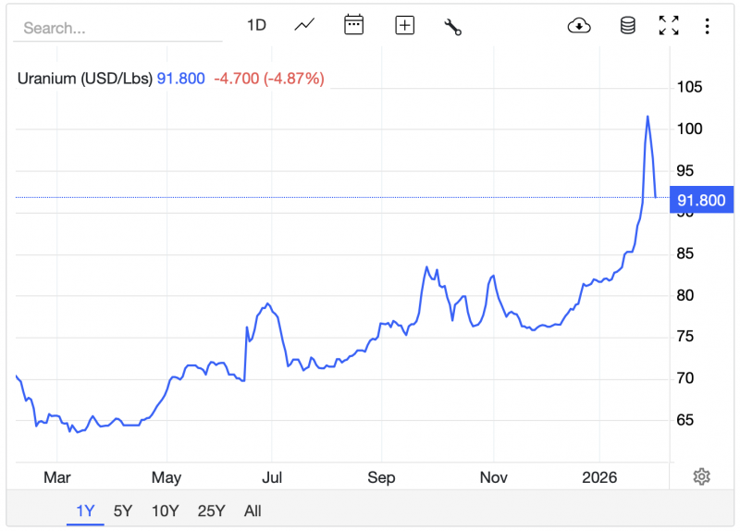Viewport: 740px width, 531px height.
Task: Switch to the 5Y time range
Action: (123, 511)
